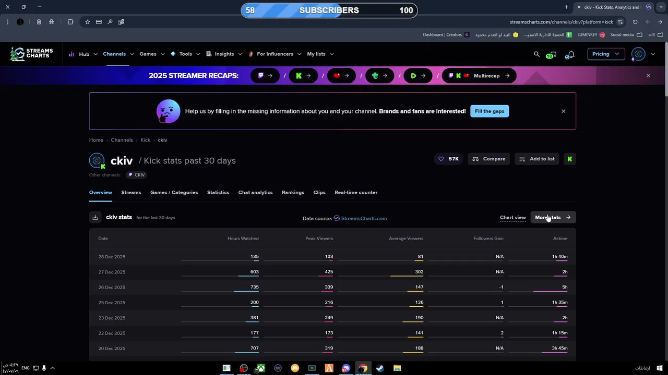
Task: Open notifications bell icon
Action: click(x=570, y=54)
